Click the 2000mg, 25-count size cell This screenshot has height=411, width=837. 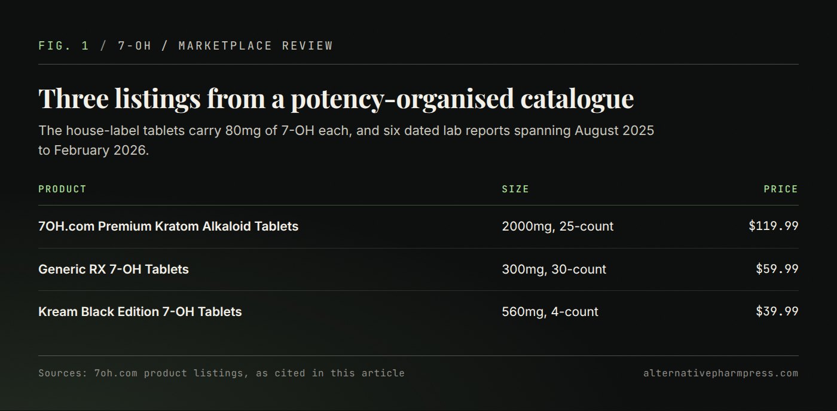pos(558,226)
